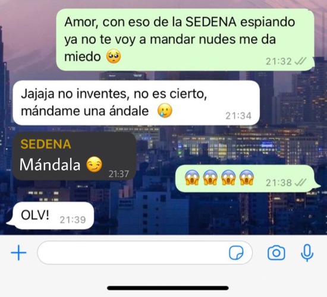Select the "Mándala" message bubble
The height and width of the screenshot is (297, 327).
[74, 156]
